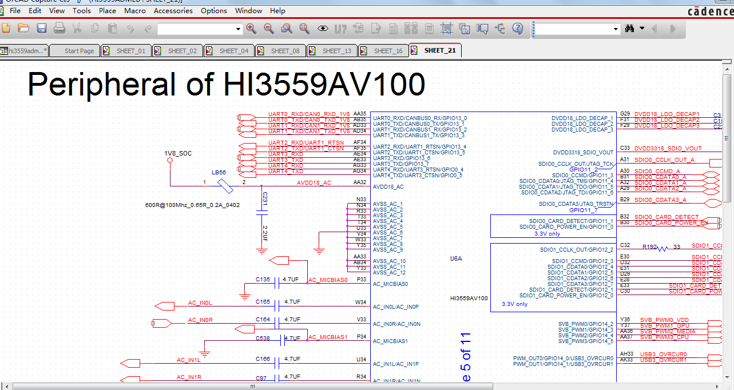The image size is (734, 390).
Task: Select the AVDD18_AC net label
Action: 314,183
